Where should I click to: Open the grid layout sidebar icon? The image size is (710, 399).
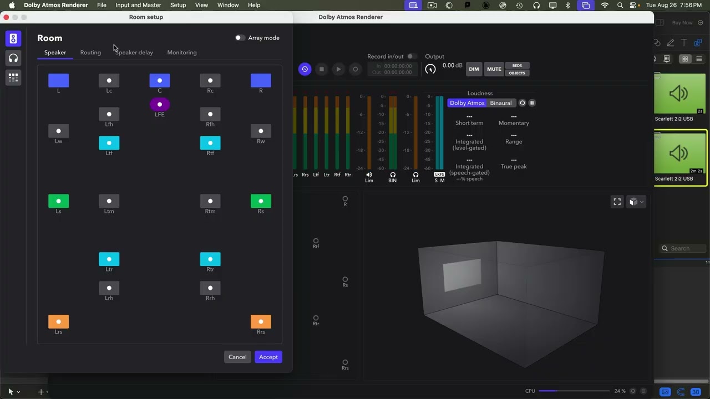13,78
